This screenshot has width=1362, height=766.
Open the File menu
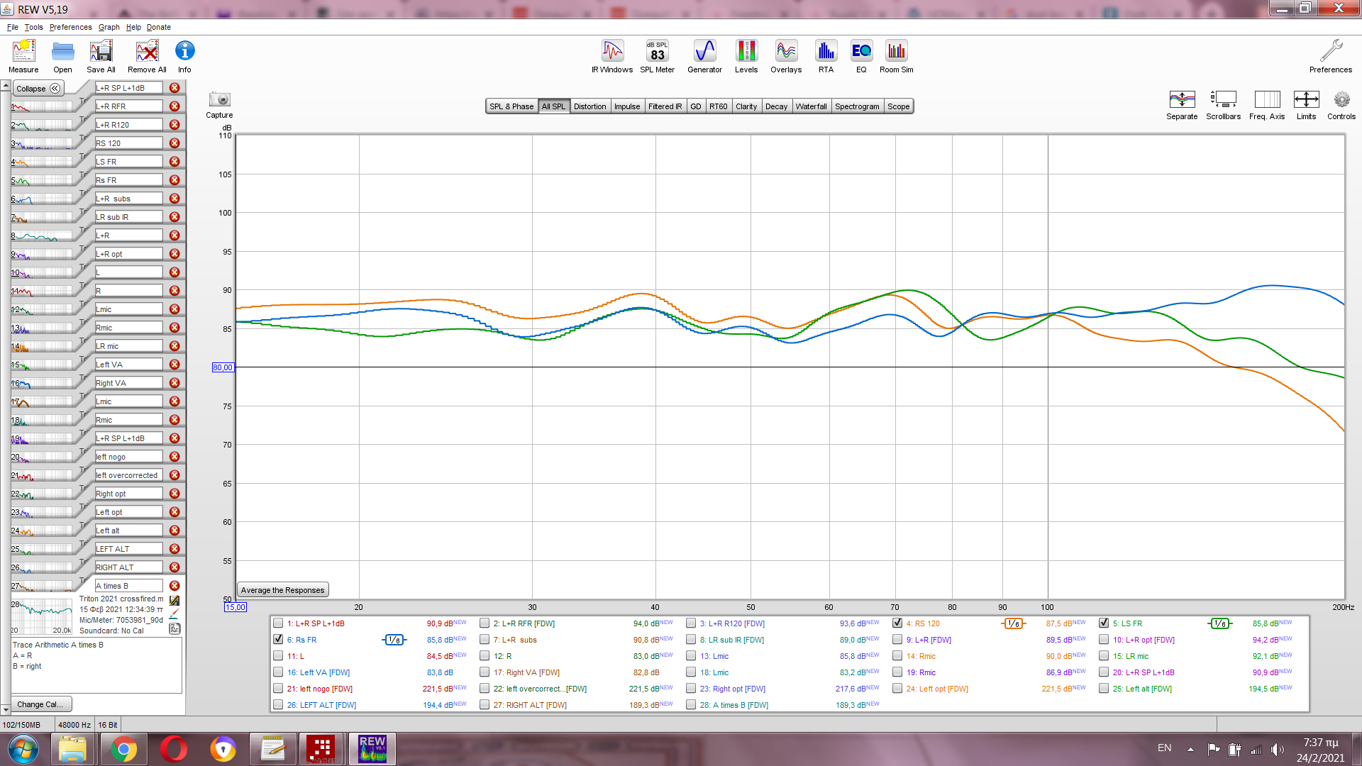click(13, 27)
